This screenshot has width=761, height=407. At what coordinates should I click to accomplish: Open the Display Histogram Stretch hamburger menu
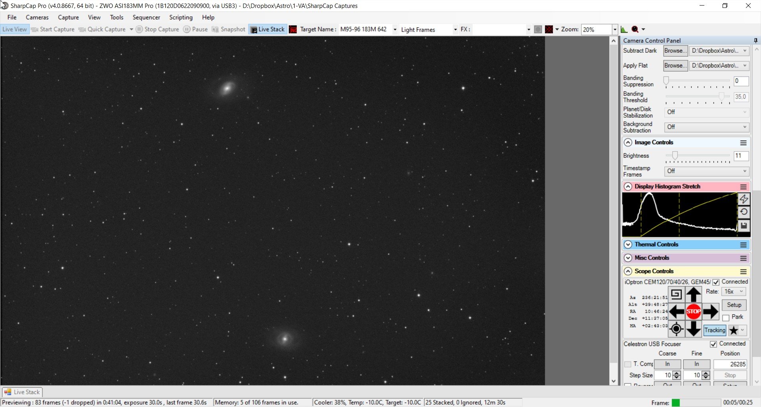pyautogui.click(x=744, y=187)
